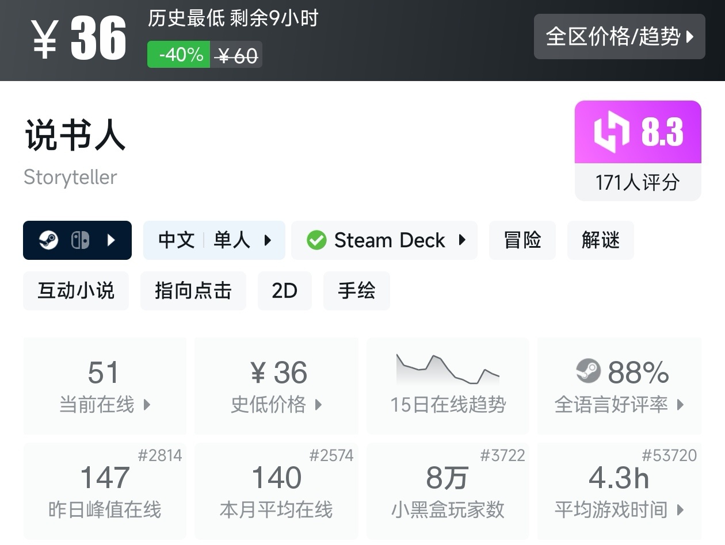Viewport: 725px width, 545px height.
Task: Click the Xiaoheihe logo in score badge
Action: (613, 132)
